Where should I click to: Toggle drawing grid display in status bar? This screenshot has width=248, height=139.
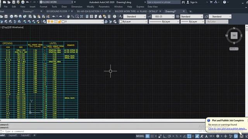tap(147, 136)
